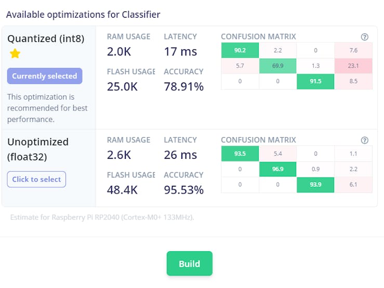Click the gold star next to Quantized (int8)
This screenshot has width=384, height=288.
pos(15,53)
